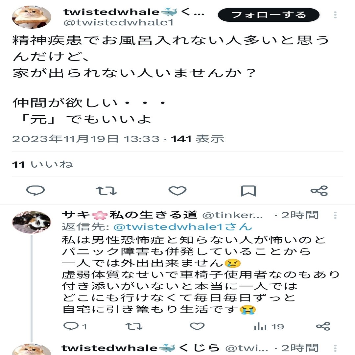Retweet the main tweet about 精神疾患
355x355 pixels.
(x=106, y=191)
